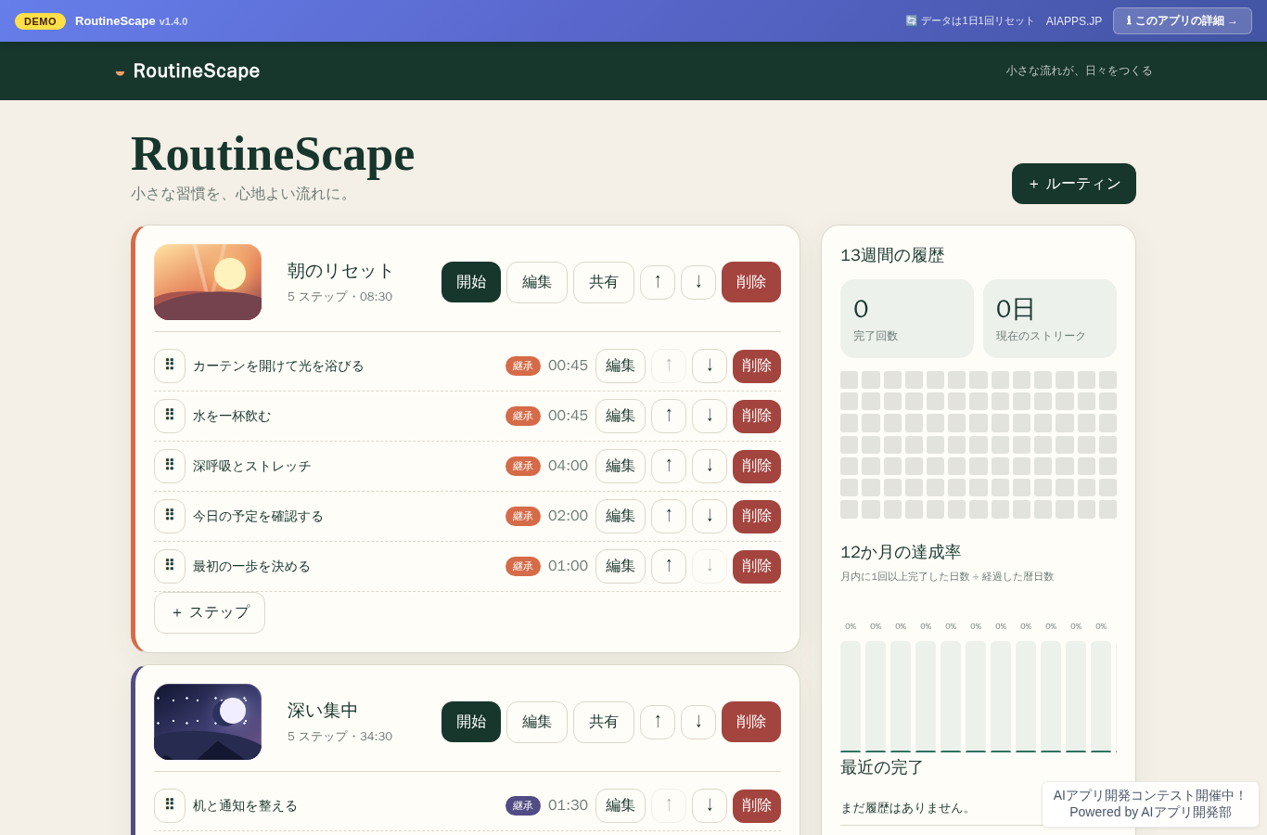The image size is (1267, 835).
Task: Move 深呼吸とストレッチ step up
Action: (669, 466)
